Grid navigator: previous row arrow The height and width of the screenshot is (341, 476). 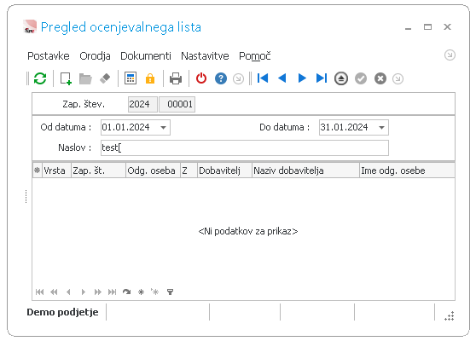68,292
